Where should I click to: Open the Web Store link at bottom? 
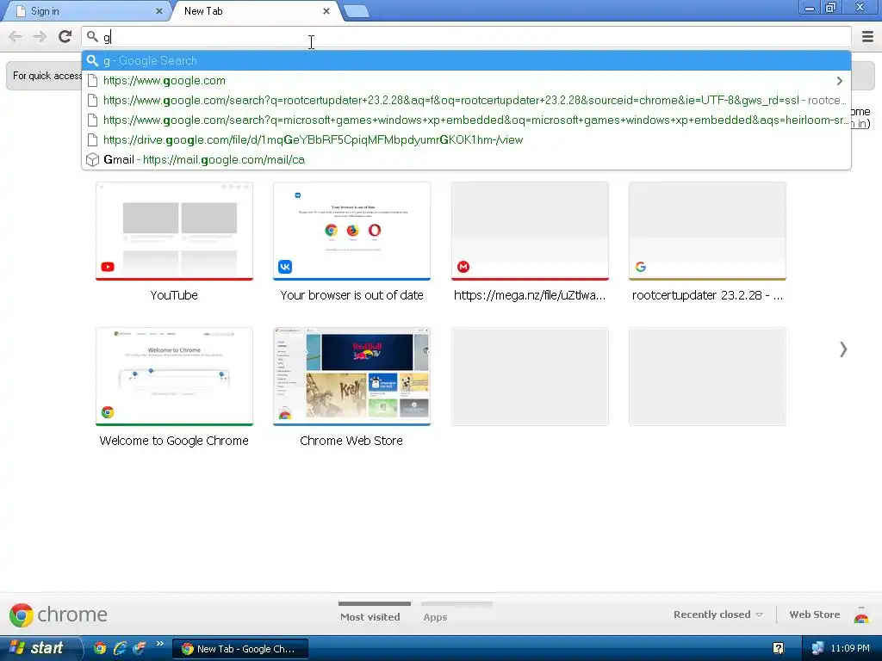[x=815, y=615]
